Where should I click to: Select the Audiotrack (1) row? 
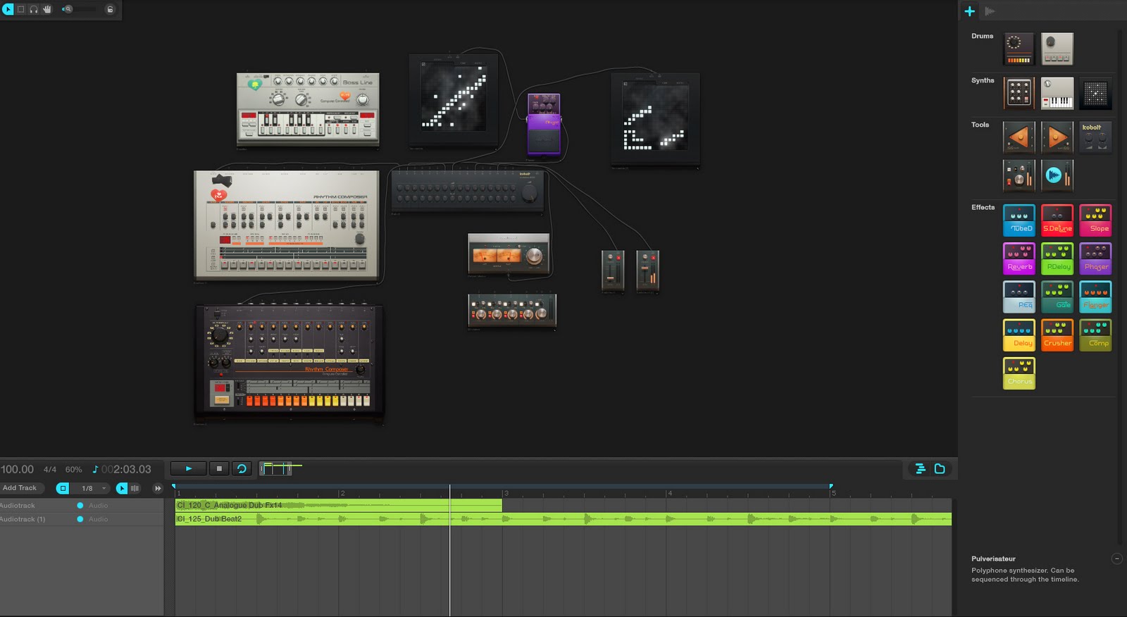82,519
